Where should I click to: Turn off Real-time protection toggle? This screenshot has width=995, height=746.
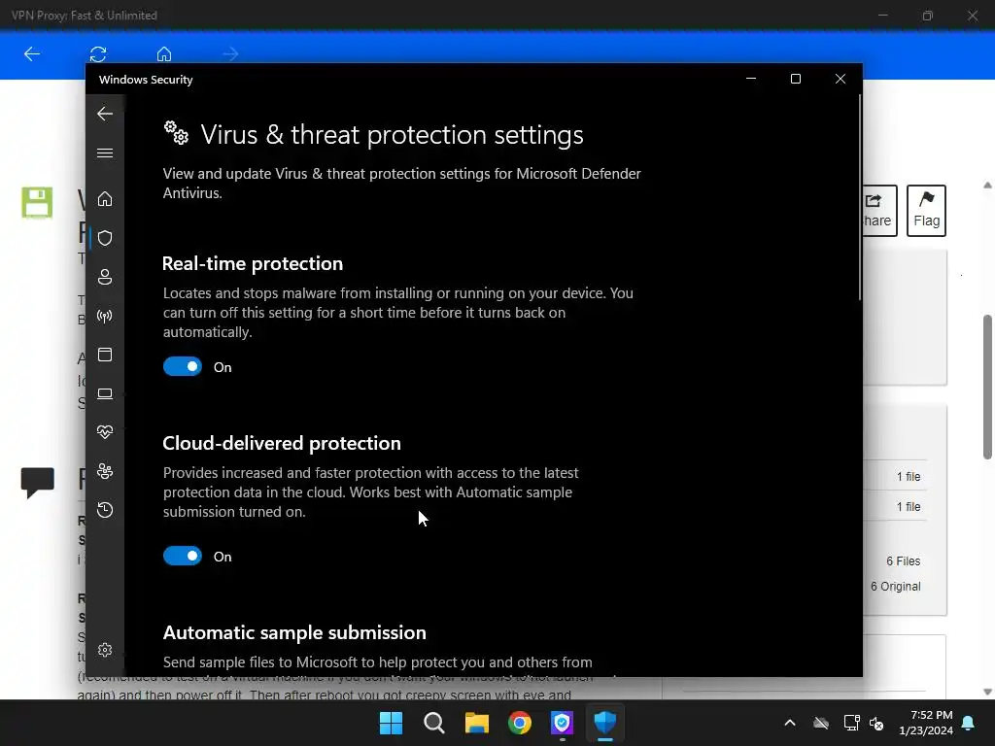click(x=182, y=366)
